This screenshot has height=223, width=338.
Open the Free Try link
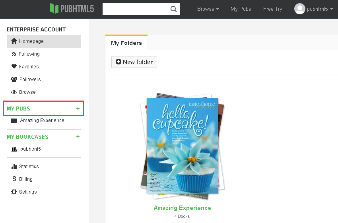point(272,9)
